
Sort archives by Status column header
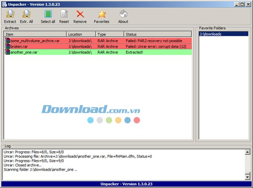(158, 34)
